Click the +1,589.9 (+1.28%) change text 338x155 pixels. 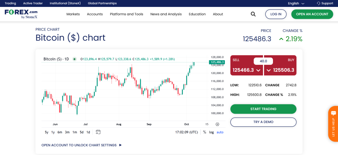162,59
